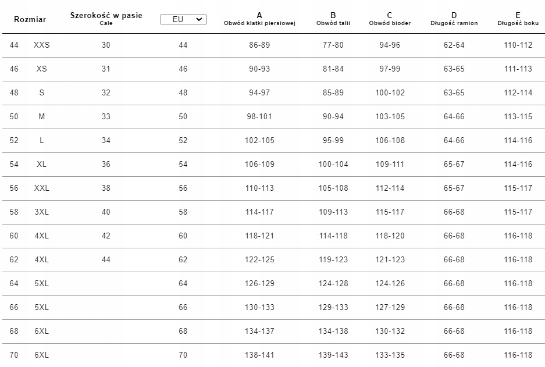Select hip measurement 133-135
Screen dimensions: 545x367
tap(390, 355)
